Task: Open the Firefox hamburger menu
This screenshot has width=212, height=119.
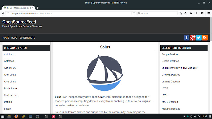Action: tap(209, 13)
